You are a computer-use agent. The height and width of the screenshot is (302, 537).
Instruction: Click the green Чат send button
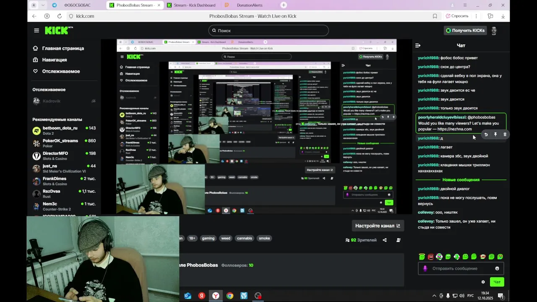497,282
